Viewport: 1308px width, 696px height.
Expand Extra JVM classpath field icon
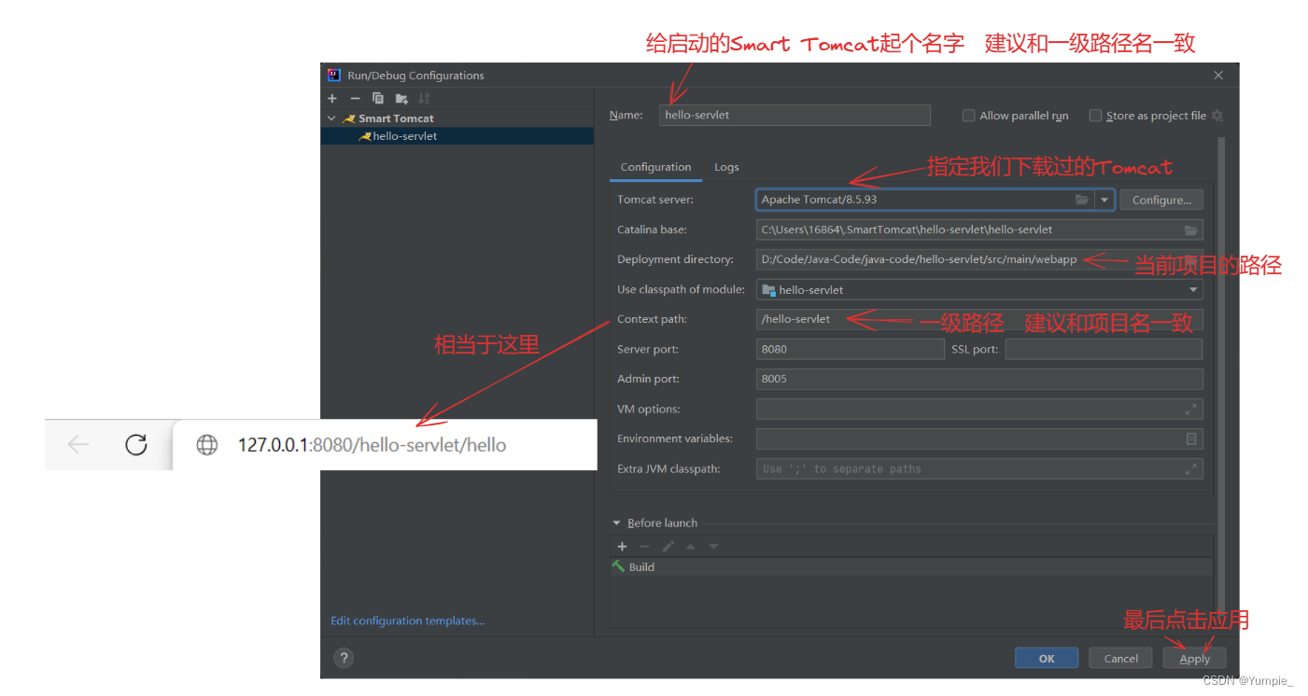click(x=1190, y=469)
